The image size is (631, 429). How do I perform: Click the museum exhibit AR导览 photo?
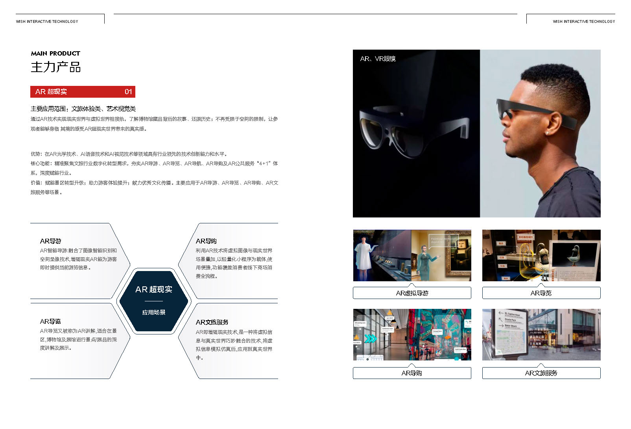click(x=541, y=255)
